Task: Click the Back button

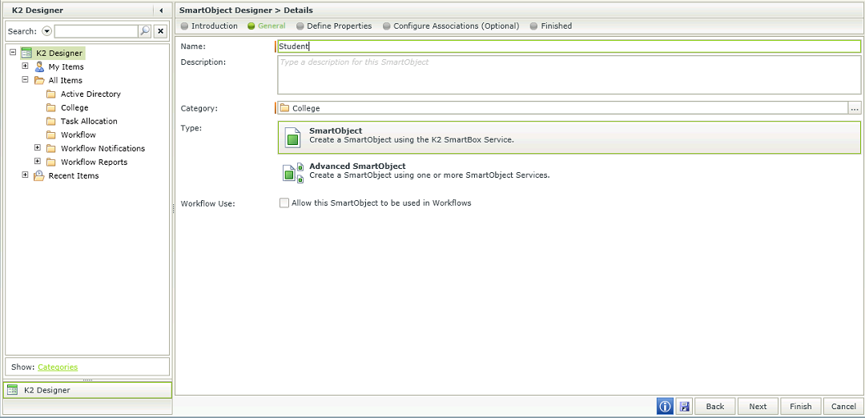Action: tap(715, 407)
